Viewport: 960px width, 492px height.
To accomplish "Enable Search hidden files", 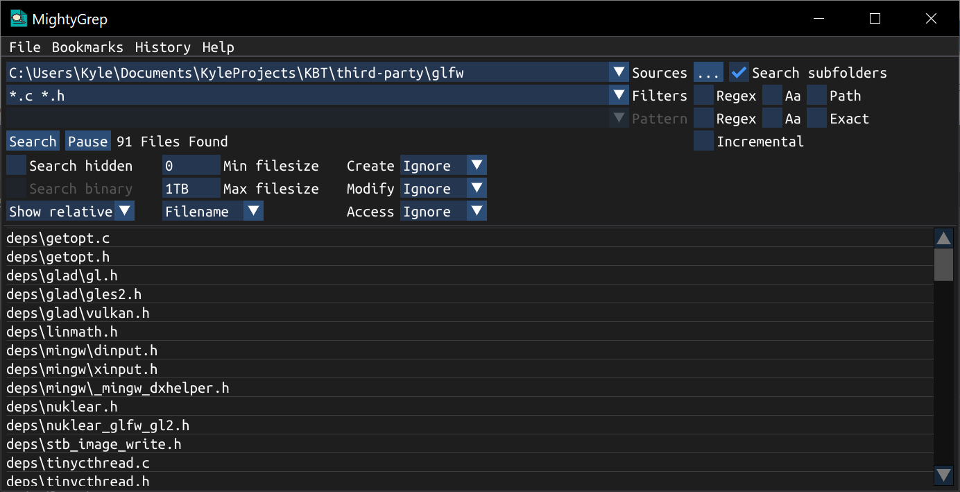I will point(15,165).
